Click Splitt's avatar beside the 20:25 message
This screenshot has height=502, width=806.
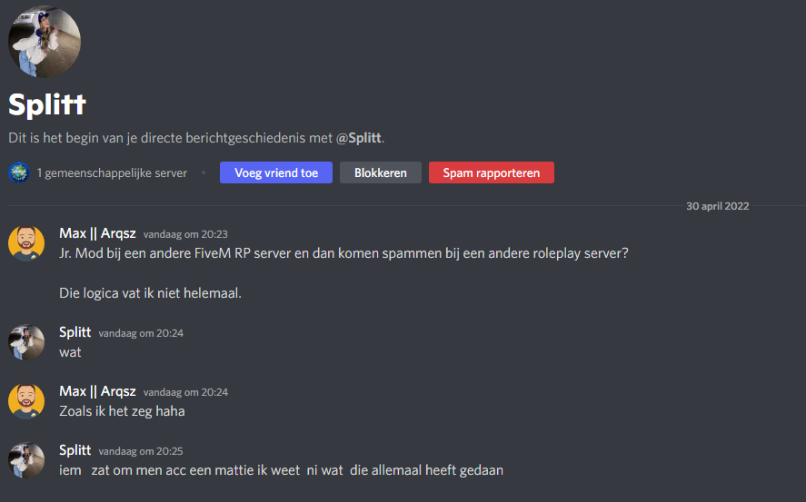coord(26,460)
